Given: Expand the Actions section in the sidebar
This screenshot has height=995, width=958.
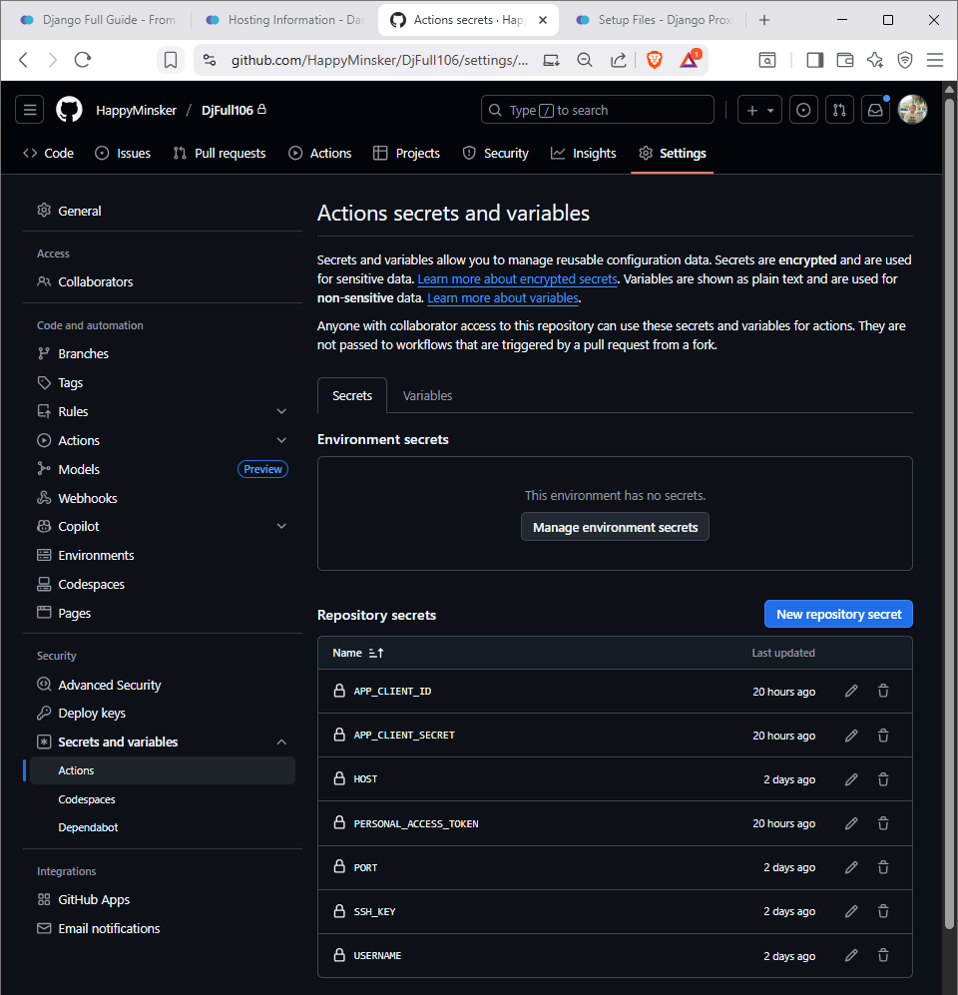Looking at the screenshot, I should point(281,439).
